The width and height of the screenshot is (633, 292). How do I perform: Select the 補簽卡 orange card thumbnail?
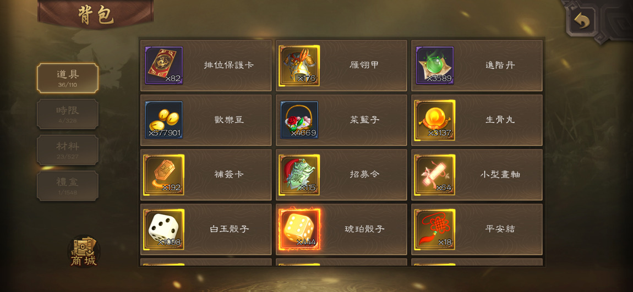pyautogui.click(x=164, y=175)
